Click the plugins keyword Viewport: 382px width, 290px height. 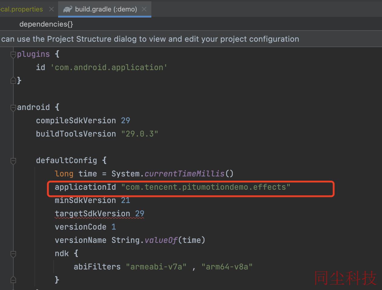[33, 54]
